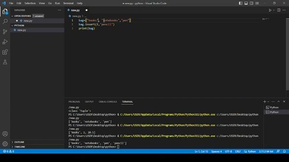Open the Help menu

point(79,3)
